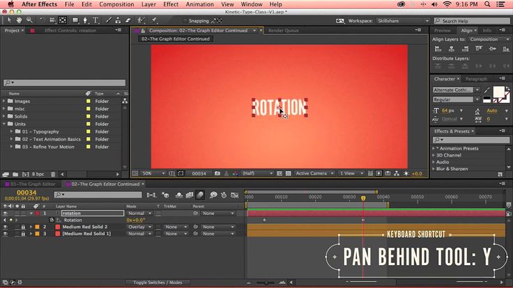
Task: Open the Composition menu
Action: (116, 4)
